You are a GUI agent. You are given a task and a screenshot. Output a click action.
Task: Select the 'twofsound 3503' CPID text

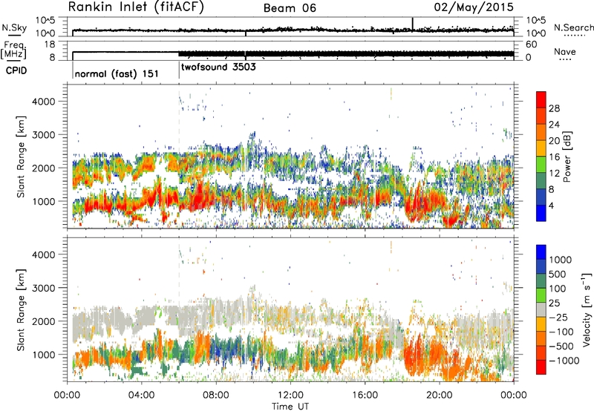pyautogui.click(x=218, y=68)
